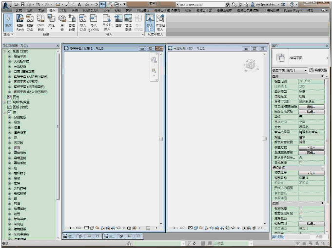Click the View Scale 1:100 field
The width and height of the screenshot is (333, 249).
pos(311,81)
